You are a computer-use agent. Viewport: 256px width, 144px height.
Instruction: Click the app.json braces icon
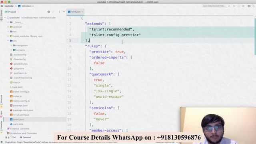(11, 87)
